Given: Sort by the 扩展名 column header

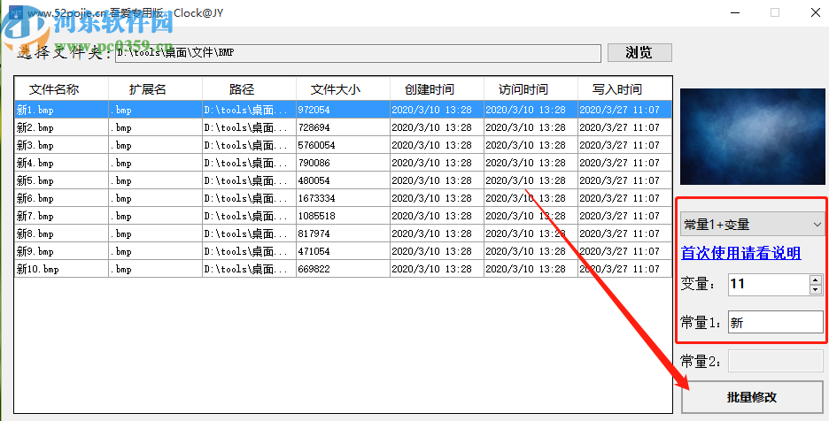Looking at the screenshot, I should tap(156, 88).
